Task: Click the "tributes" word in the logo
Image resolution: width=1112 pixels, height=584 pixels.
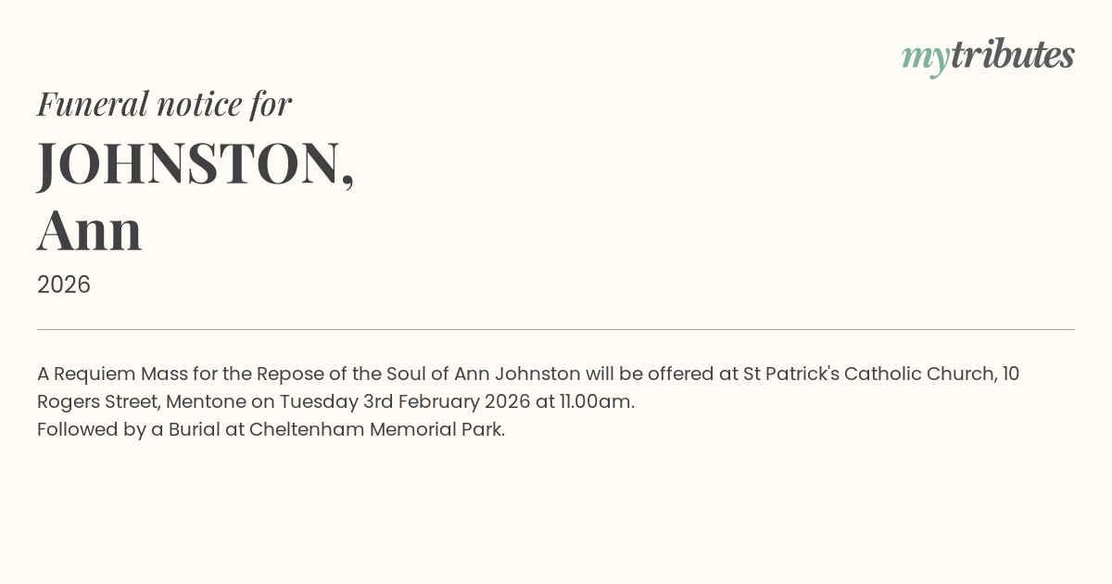Action: click(1012, 55)
